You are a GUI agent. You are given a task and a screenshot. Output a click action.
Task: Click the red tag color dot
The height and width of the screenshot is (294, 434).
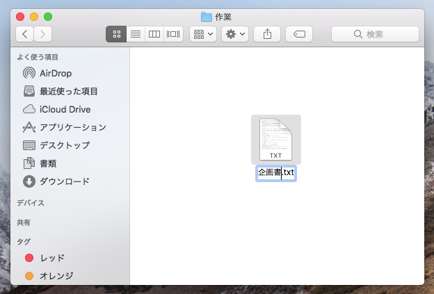(x=29, y=258)
